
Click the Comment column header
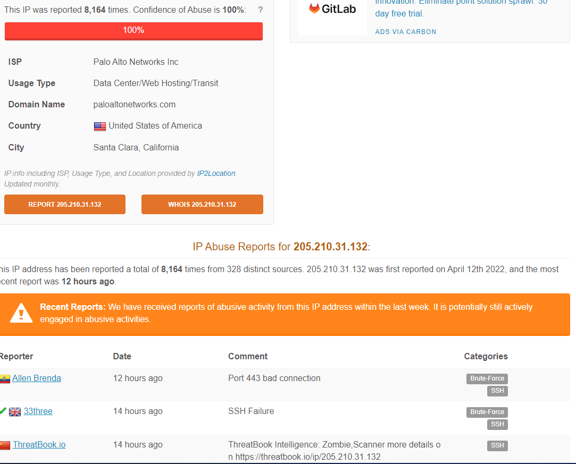pos(248,357)
